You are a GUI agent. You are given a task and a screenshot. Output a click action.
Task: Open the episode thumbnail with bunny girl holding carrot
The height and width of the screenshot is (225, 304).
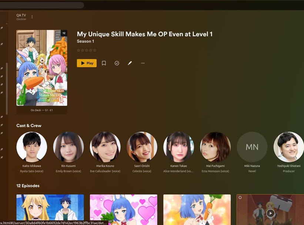[x=197, y=210]
